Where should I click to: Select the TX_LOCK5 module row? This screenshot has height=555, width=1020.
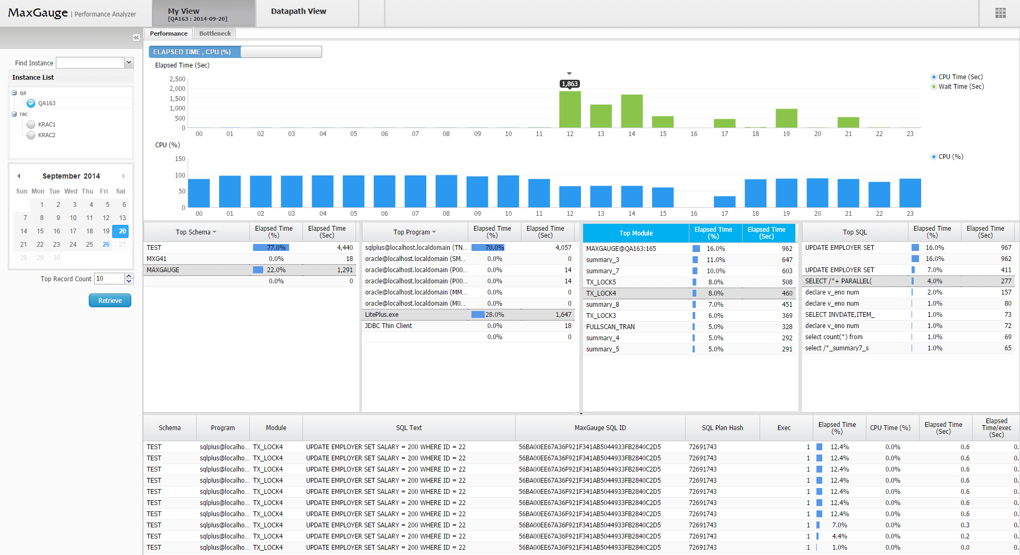tap(689, 282)
